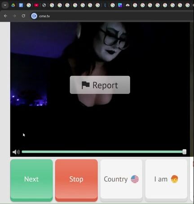Switch to the cloud icon tab
Image resolution: width=194 pixels, height=204 pixels.
[x=128, y=5]
